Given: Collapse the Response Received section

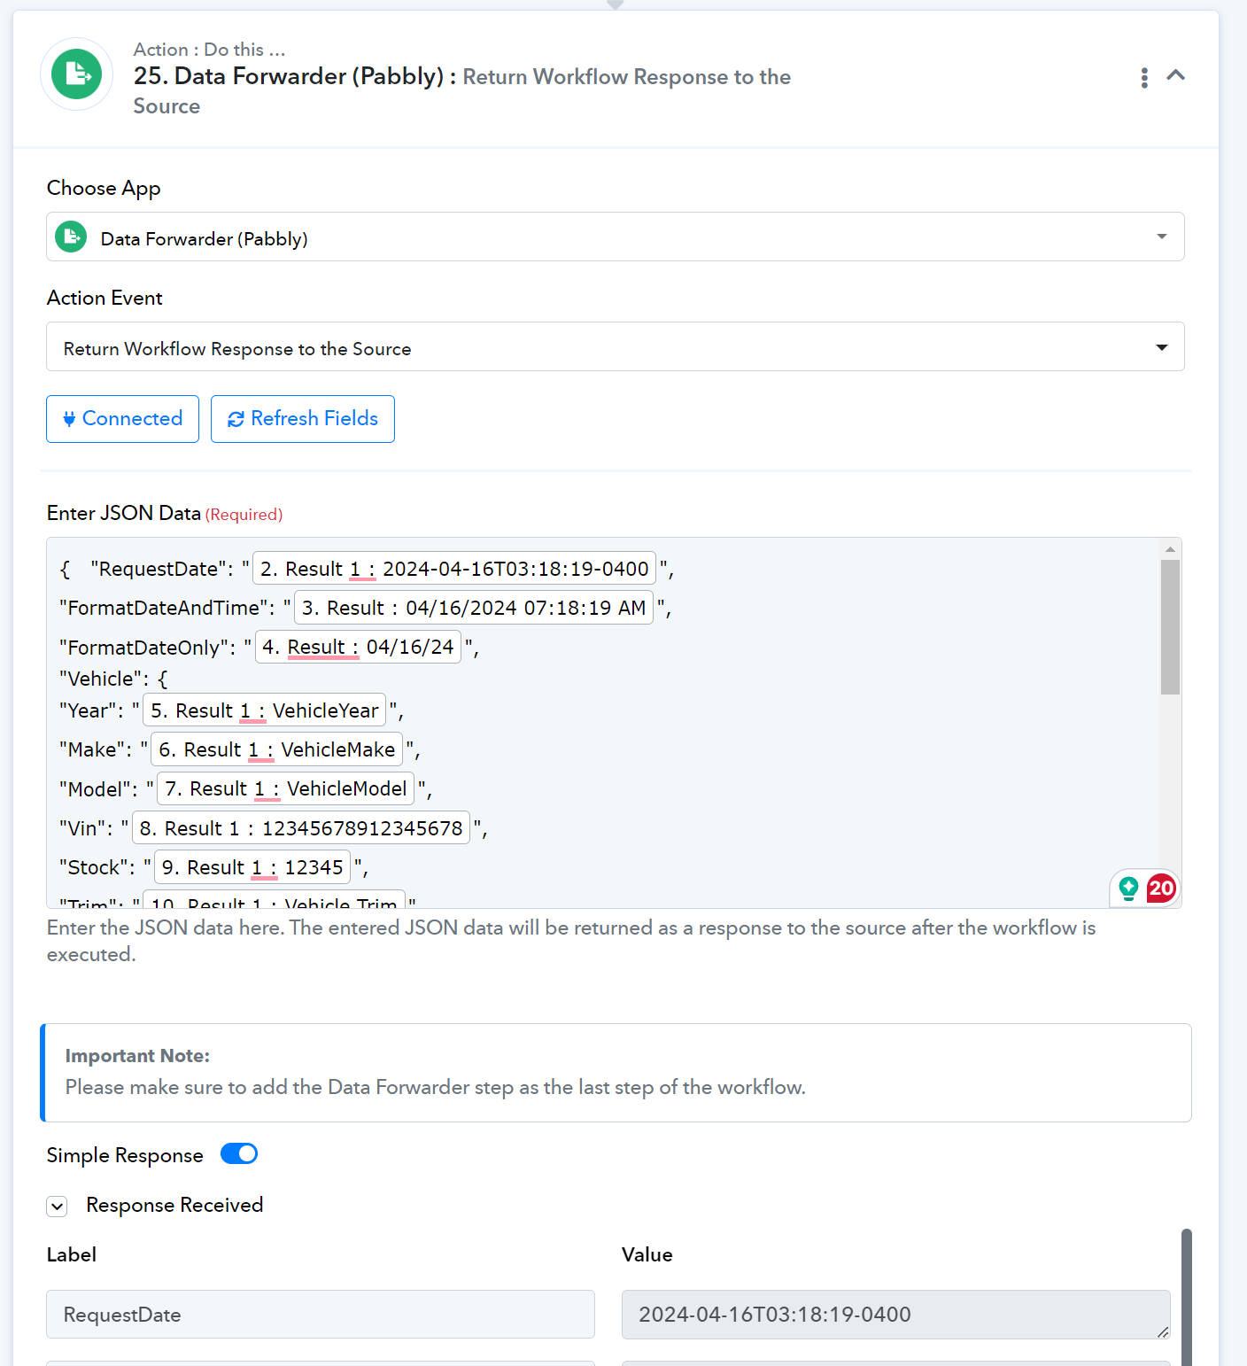Looking at the screenshot, I should tap(58, 1206).
